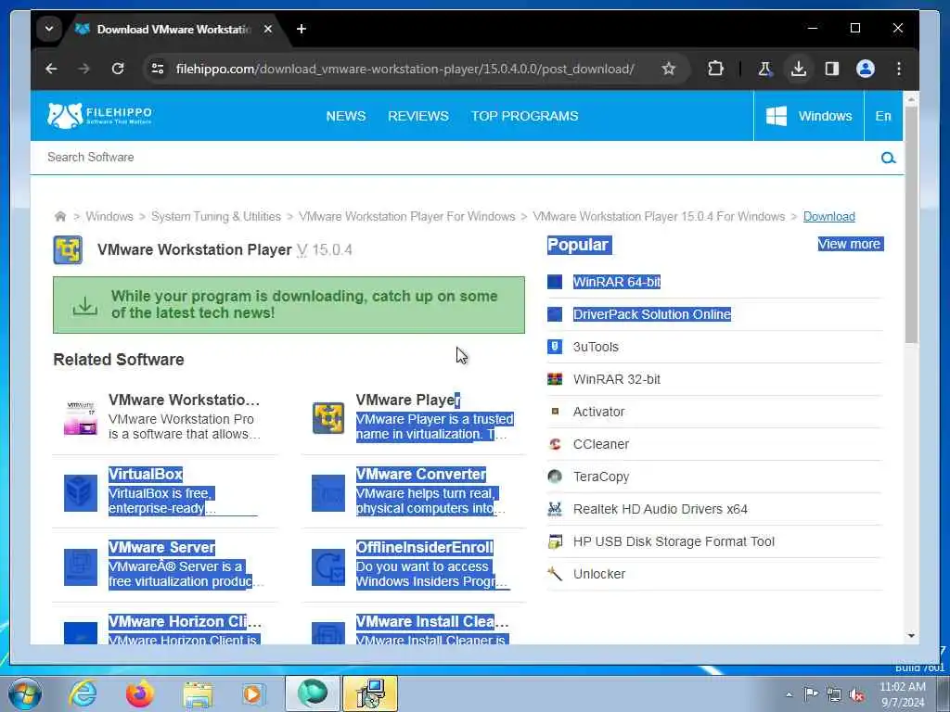Open the tab search dropdown arrow
The width and height of the screenshot is (950, 712).
tap(48, 29)
